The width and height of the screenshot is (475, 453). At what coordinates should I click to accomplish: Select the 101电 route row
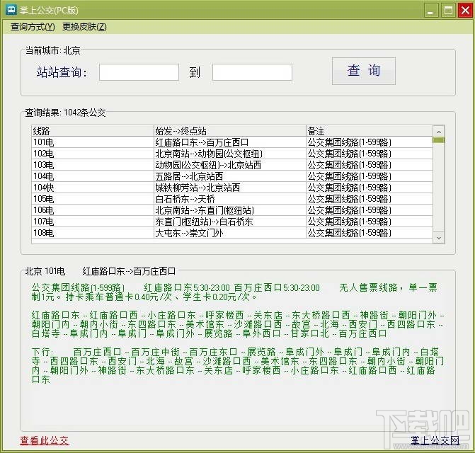pos(232,142)
